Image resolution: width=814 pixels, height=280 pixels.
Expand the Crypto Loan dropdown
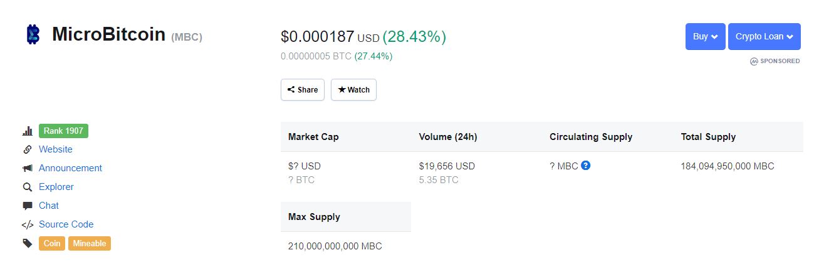point(764,36)
